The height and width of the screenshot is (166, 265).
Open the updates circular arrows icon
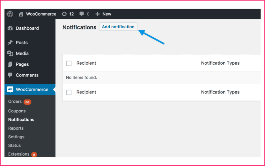[x=64, y=14]
